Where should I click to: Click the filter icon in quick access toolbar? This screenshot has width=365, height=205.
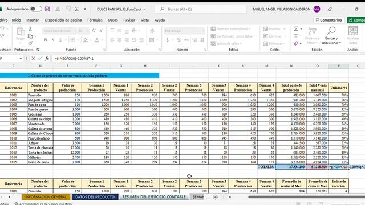click(x=68, y=9)
